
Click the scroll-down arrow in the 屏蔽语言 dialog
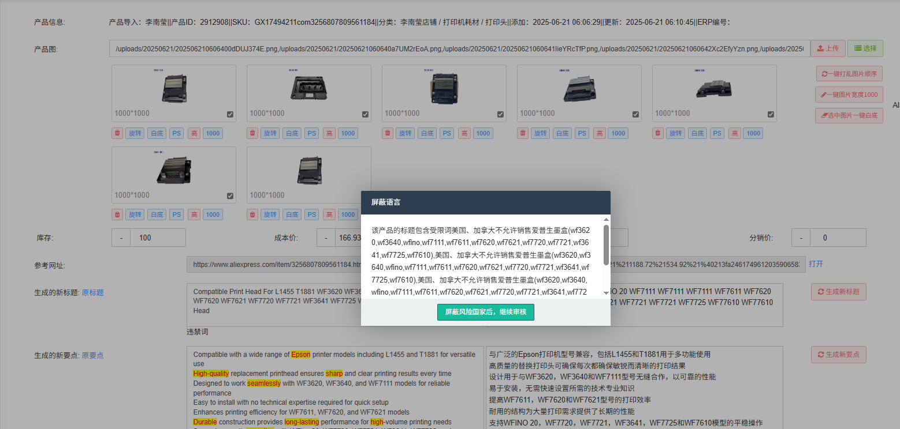pos(606,293)
